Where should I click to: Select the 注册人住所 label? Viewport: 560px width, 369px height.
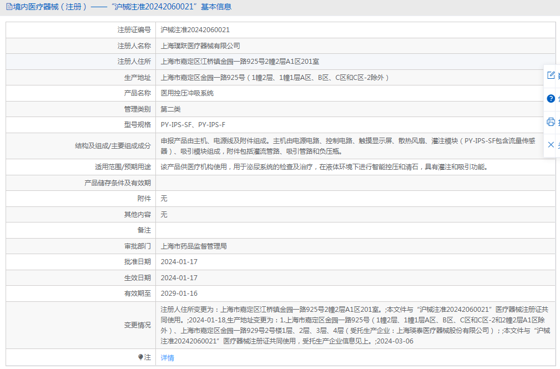(134, 62)
